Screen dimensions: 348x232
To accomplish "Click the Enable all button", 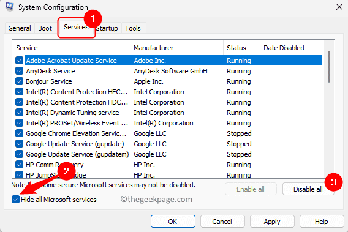I will [251, 189].
